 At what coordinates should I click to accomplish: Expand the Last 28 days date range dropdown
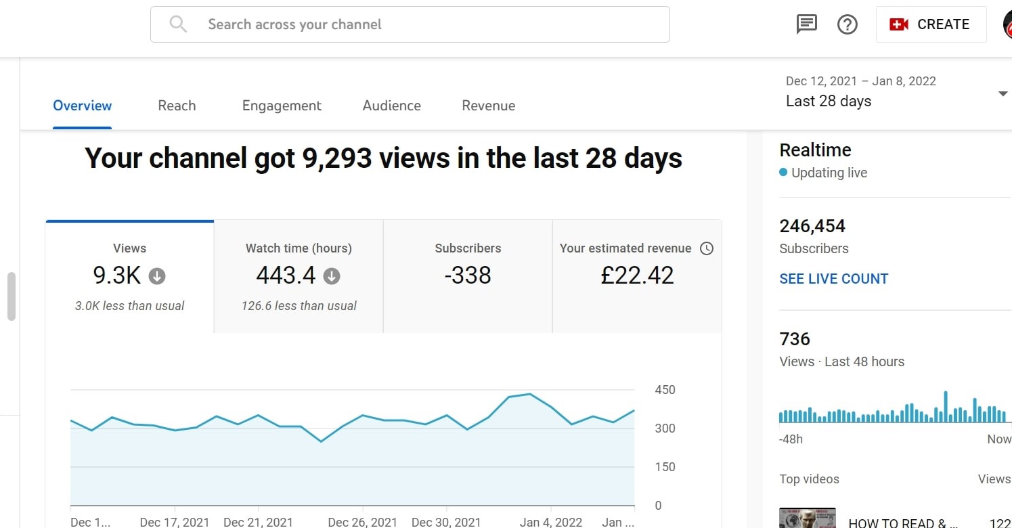1003,93
